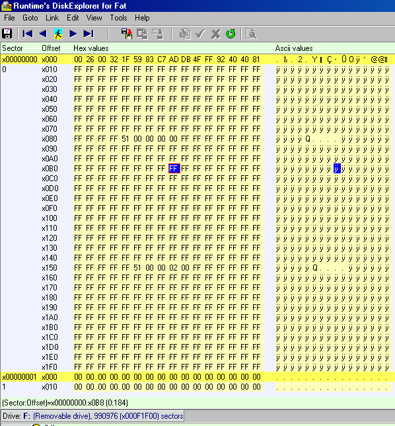Click the grayed checkmark apply icon
Viewport: 395px width, 426px height.
pos(200,34)
